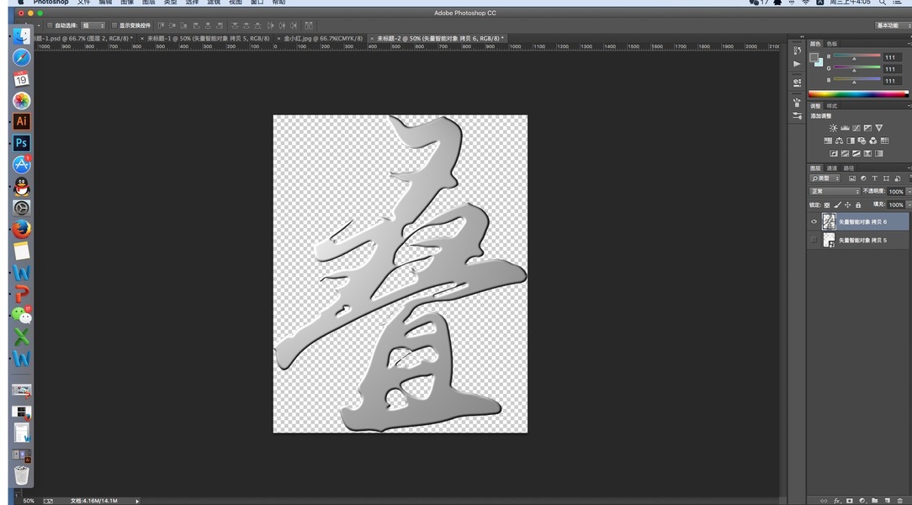This screenshot has width=912, height=505.
Task: Filter layers by pixel layer type
Action: coord(852,178)
